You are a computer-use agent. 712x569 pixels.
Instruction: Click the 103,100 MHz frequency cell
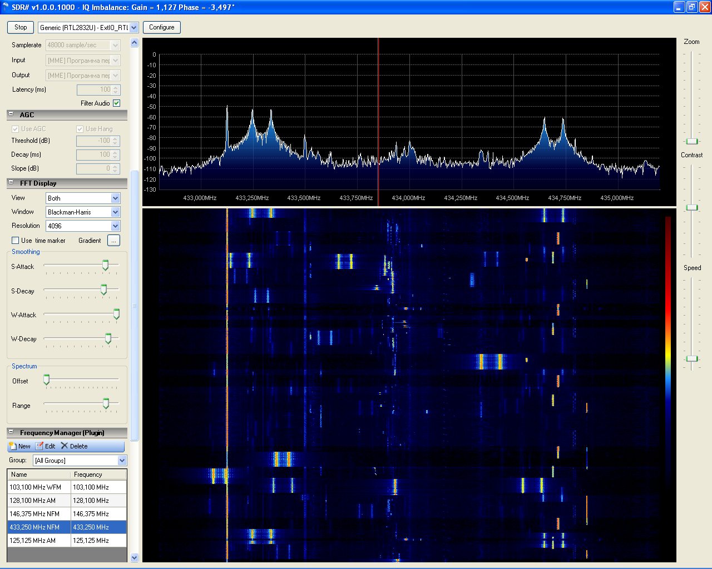tap(99, 487)
